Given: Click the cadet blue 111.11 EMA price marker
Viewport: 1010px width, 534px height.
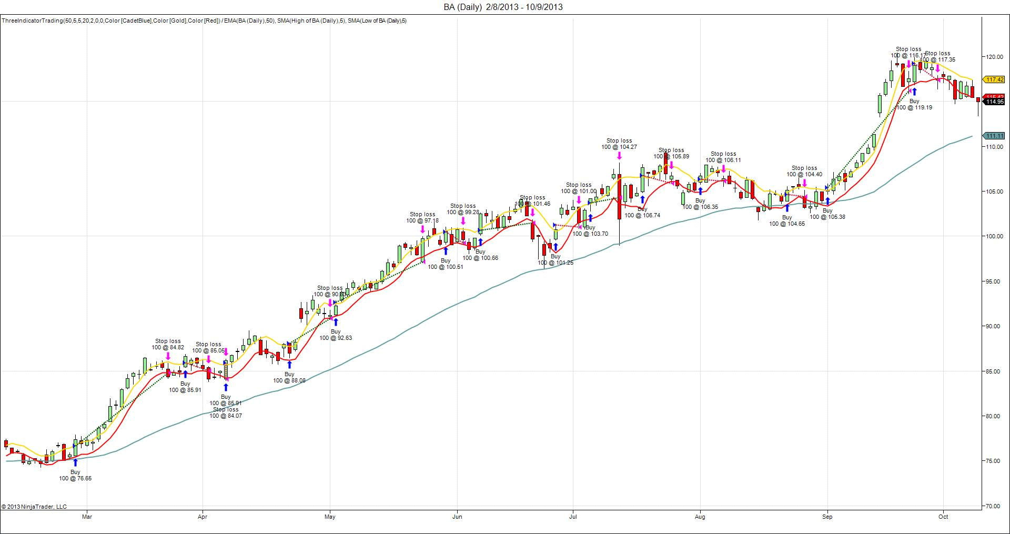Looking at the screenshot, I should (995, 136).
